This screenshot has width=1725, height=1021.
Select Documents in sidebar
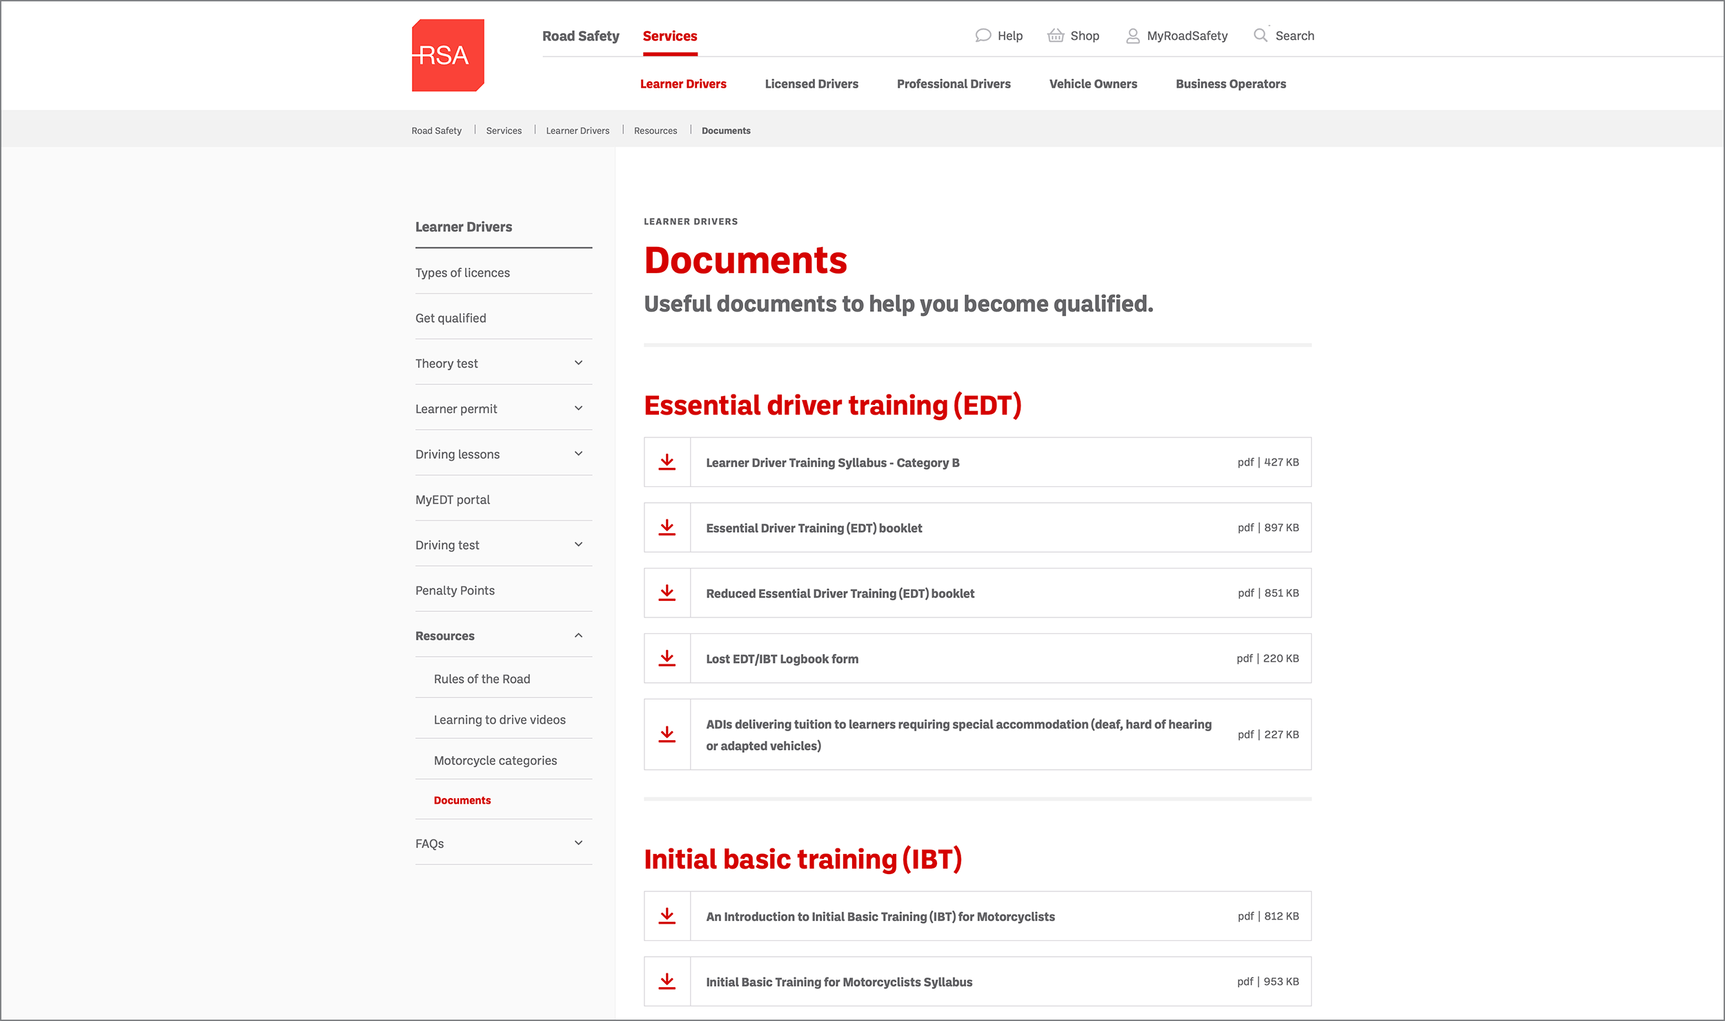coord(462,800)
